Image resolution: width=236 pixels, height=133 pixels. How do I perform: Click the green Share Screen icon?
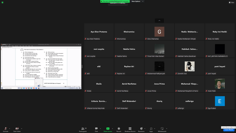tap(108, 129)
